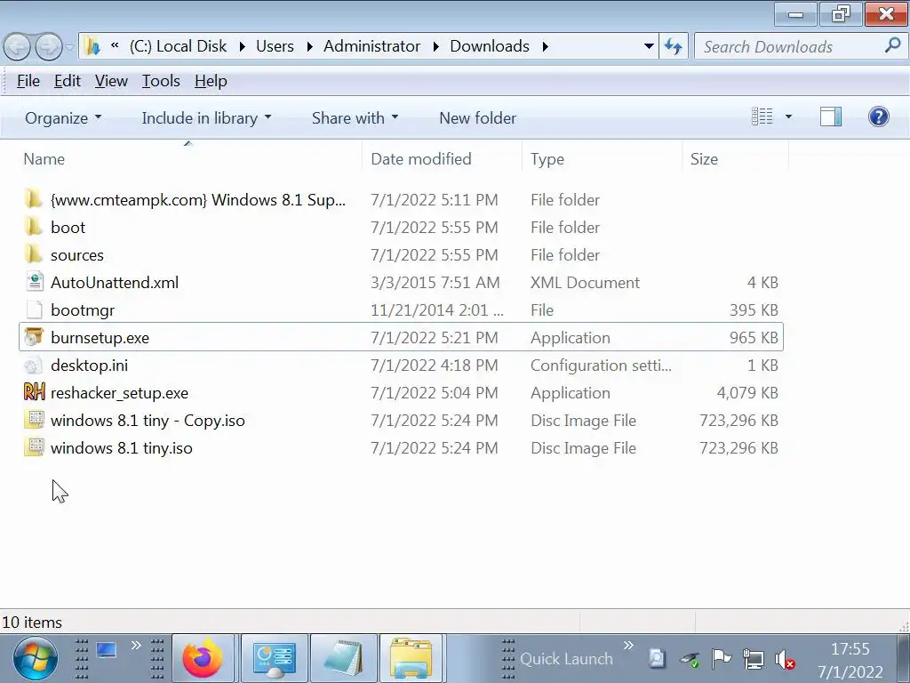The height and width of the screenshot is (683, 910).
Task: Select the burnsetup.exe application icon
Action: pyautogui.click(x=35, y=337)
